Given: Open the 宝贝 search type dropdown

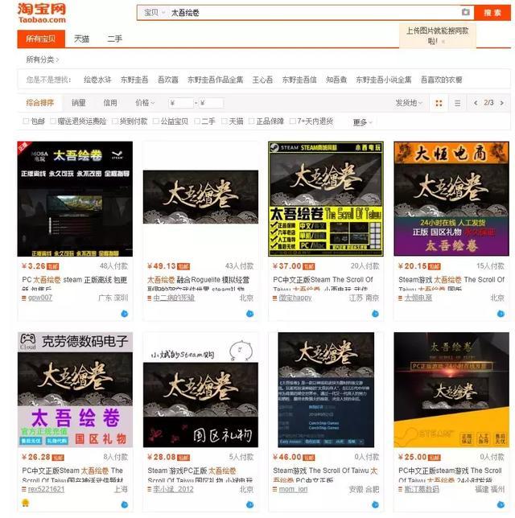Looking at the screenshot, I should (x=154, y=13).
